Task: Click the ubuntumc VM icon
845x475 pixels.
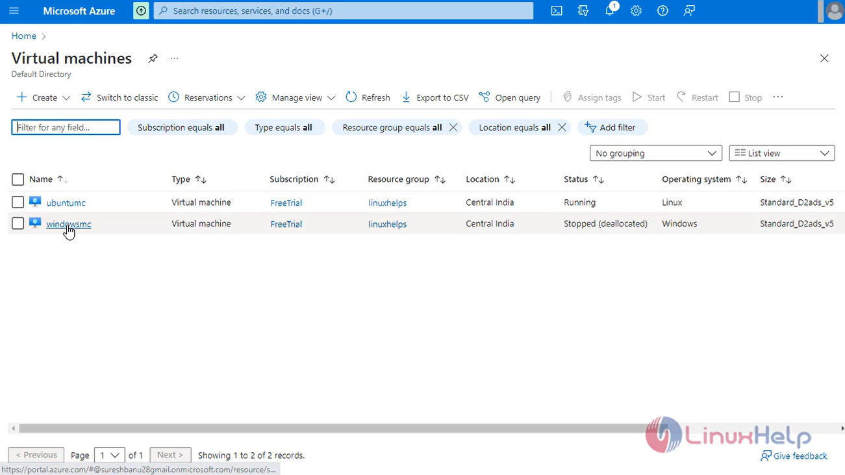Action: [x=35, y=202]
